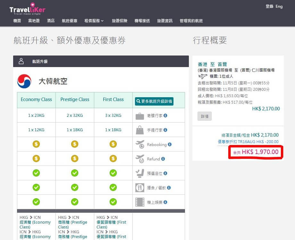Image resolution: width=295 pixels, height=240 pixels.
Task: Click the 去程出發時間 departure line
Action: click(233, 83)
